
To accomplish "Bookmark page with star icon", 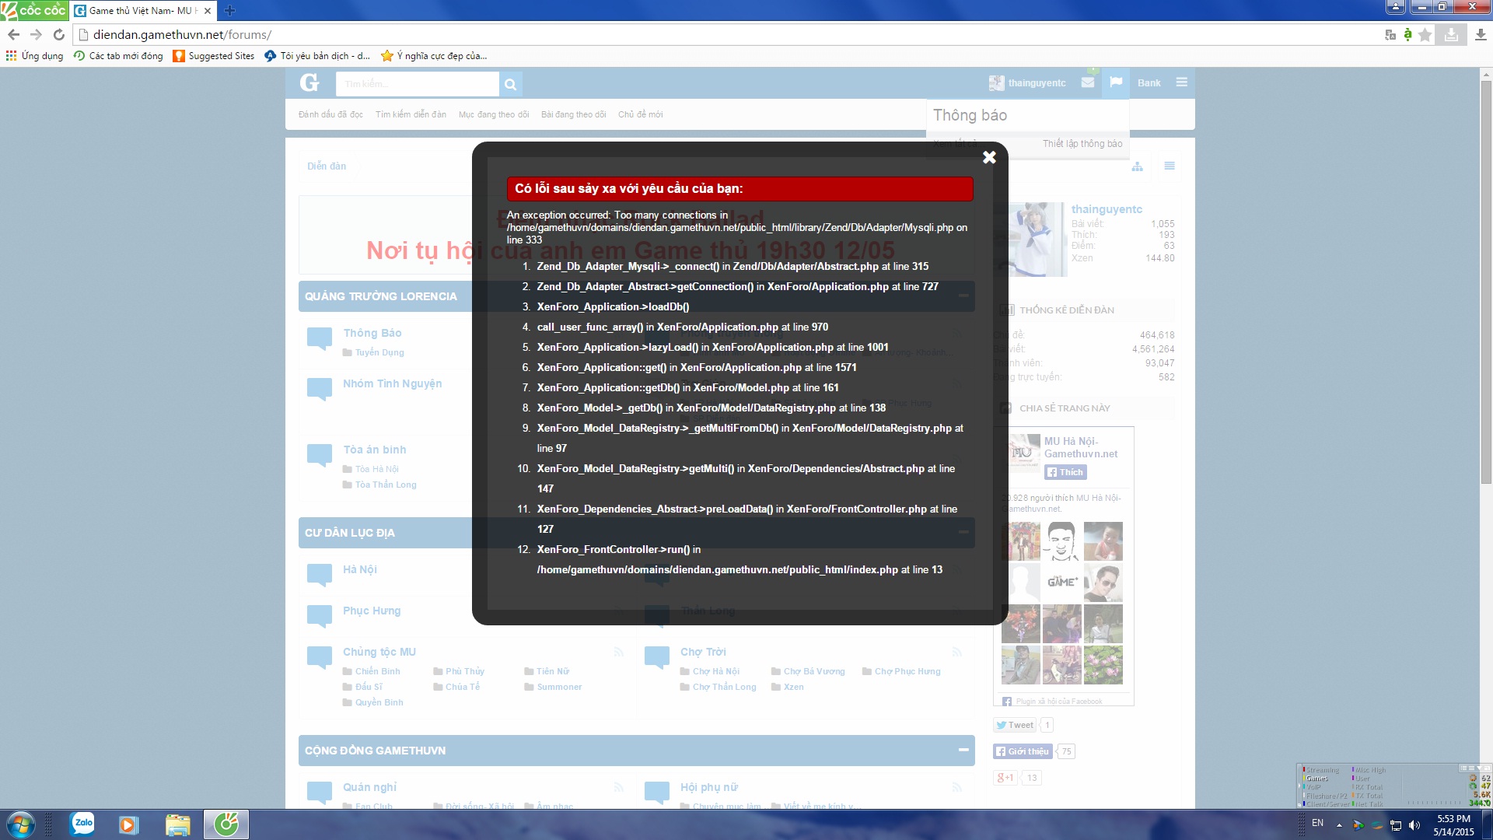I will tap(1425, 34).
